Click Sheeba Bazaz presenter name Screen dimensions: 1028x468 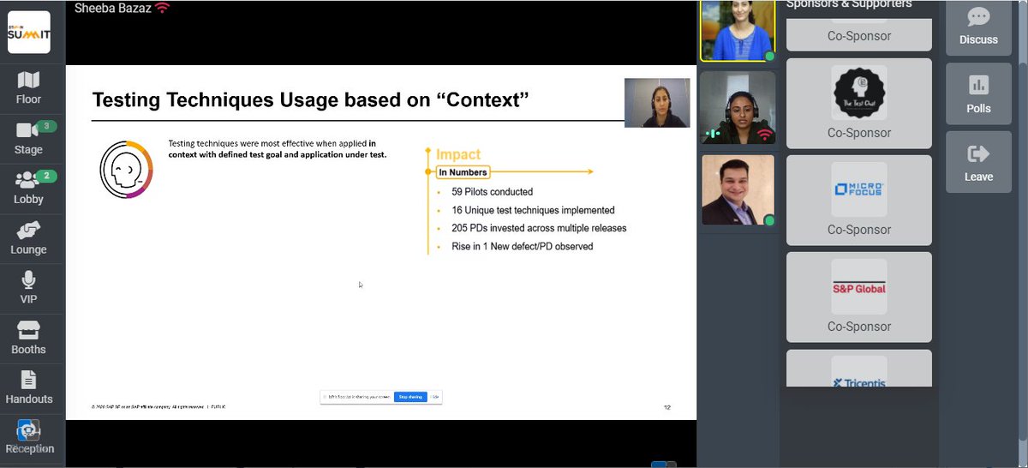pos(111,8)
